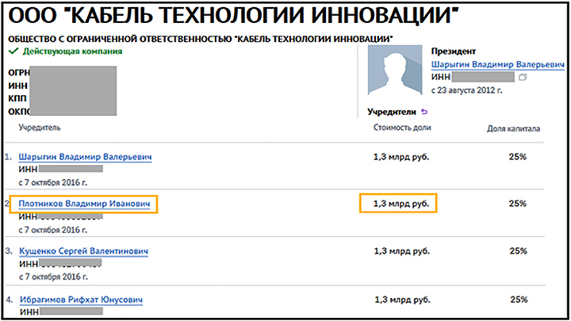The width and height of the screenshot is (571, 321).
Task: Open Кущенко Сергей Валентинович founder link
Action: point(83,251)
